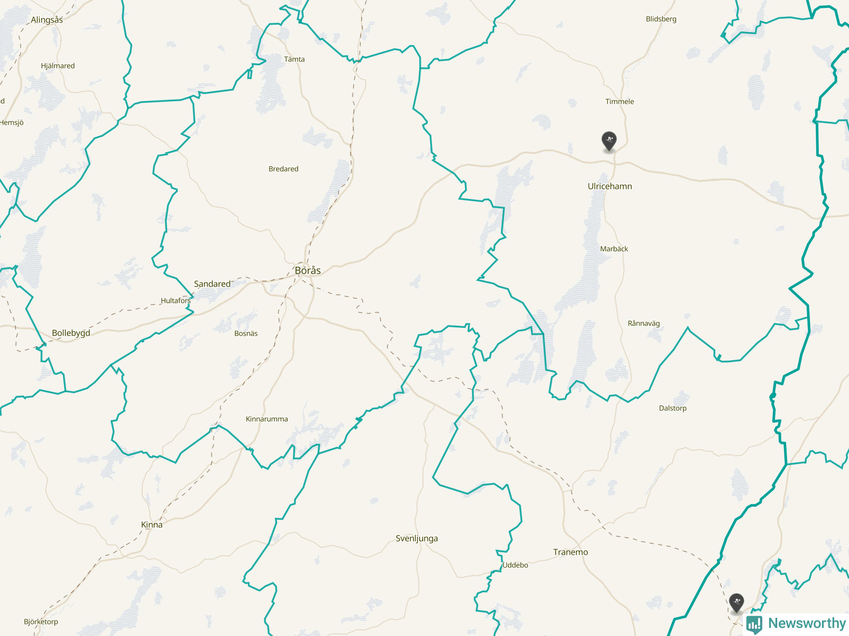Select the Svenljunga label
Image resolution: width=849 pixels, height=636 pixels.
coord(417,539)
